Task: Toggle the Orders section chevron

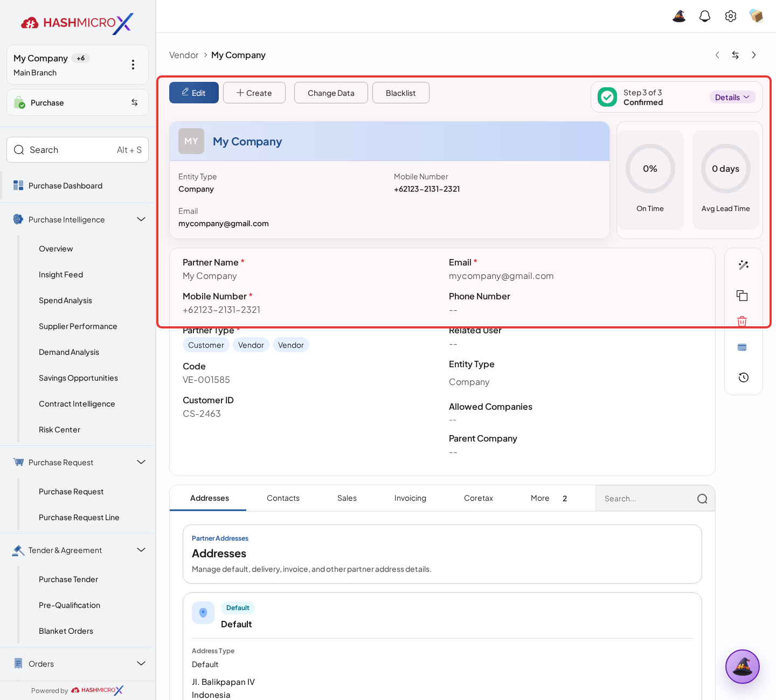Action: pyautogui.click(x=141, y=663)
